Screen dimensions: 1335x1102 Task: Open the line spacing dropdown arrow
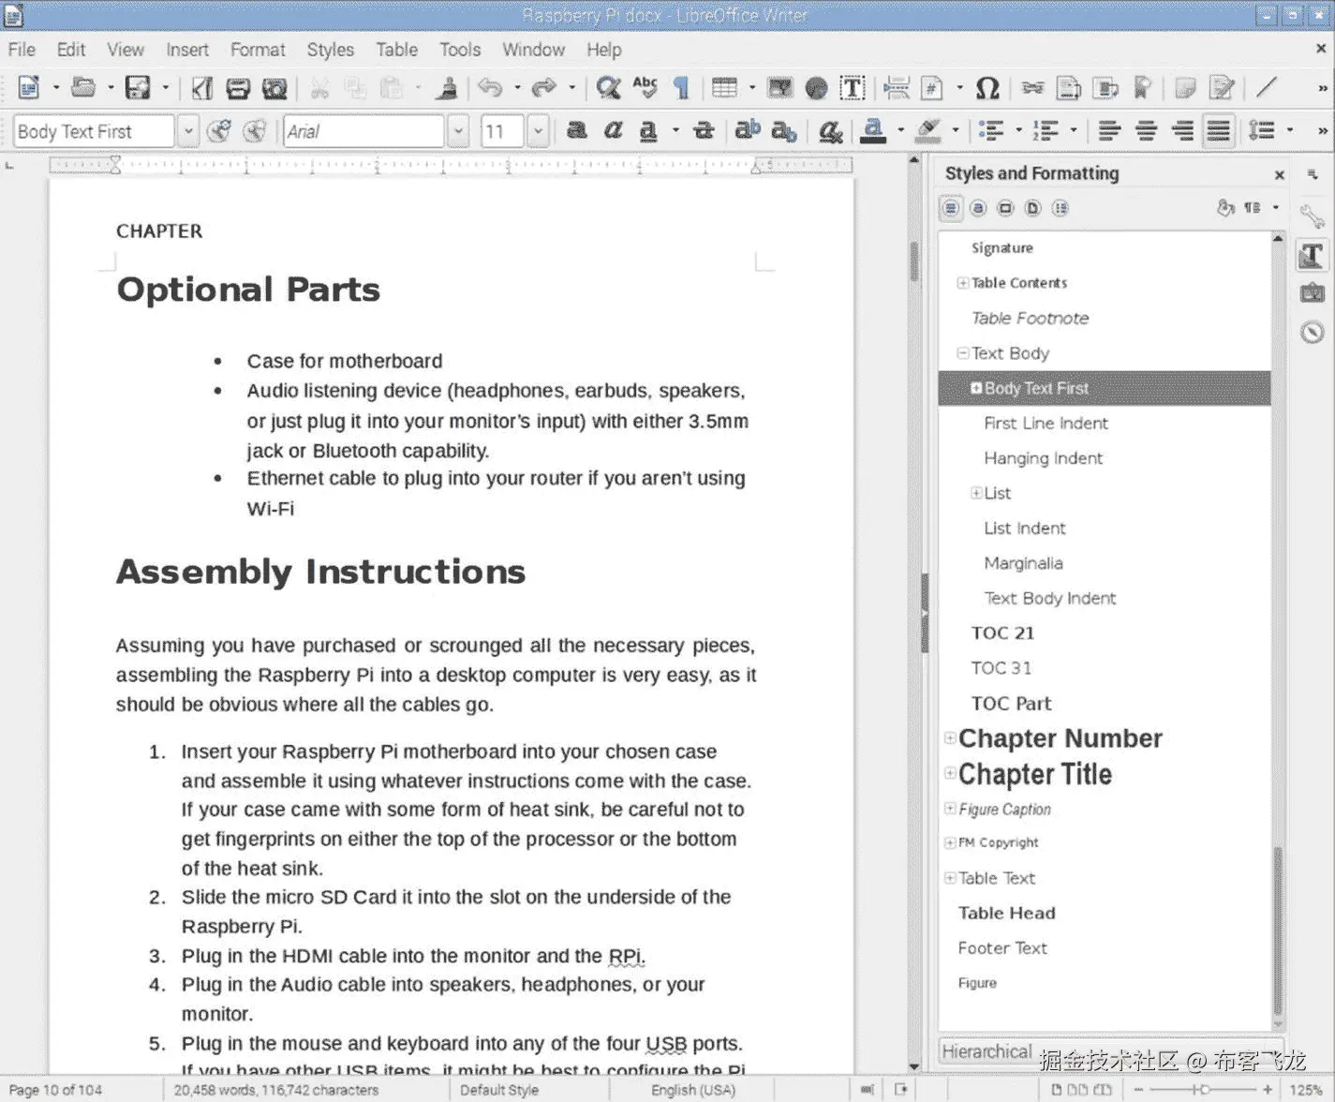pos(1290,131)
